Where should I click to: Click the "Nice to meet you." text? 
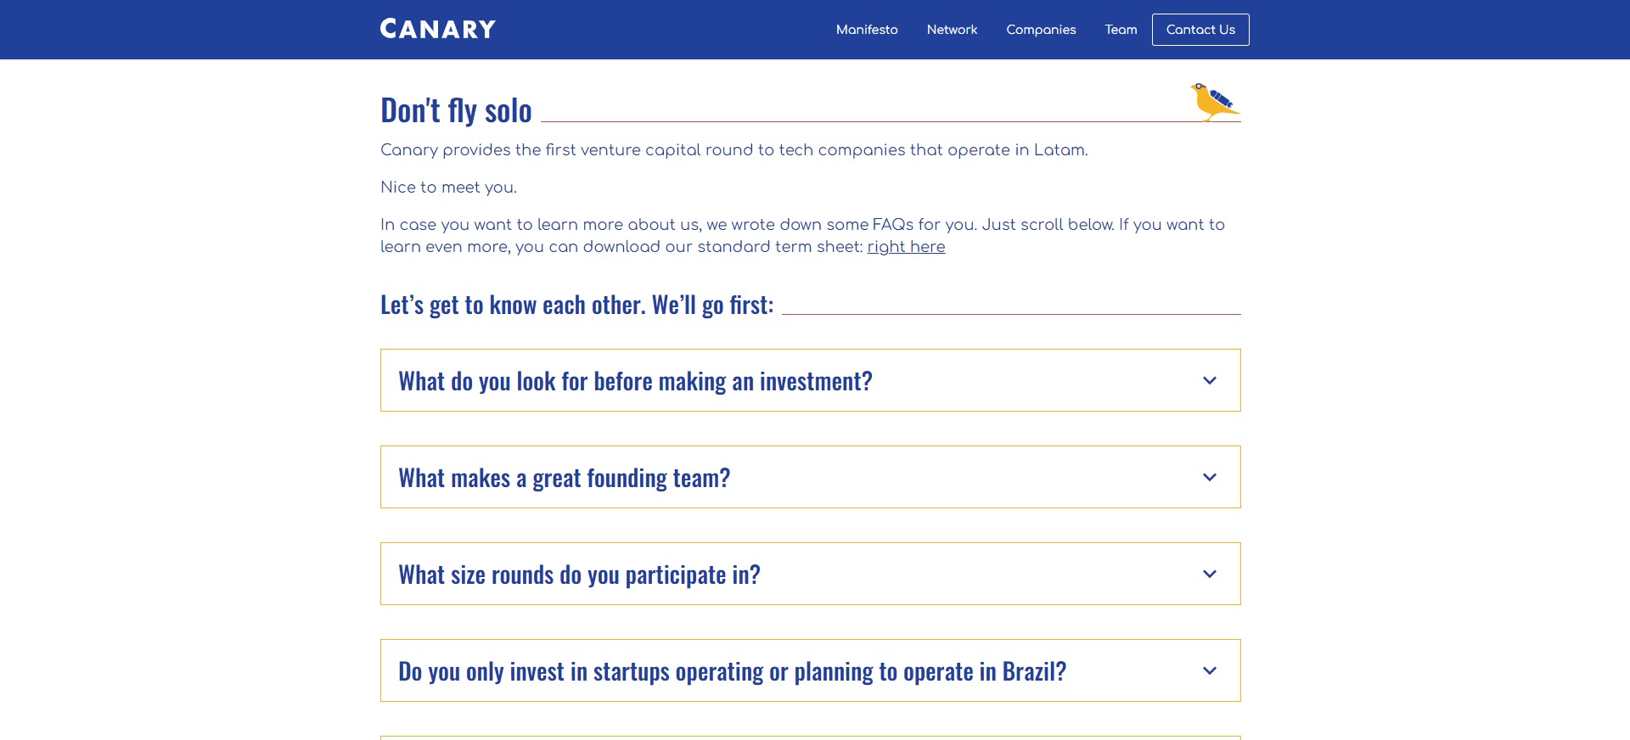(448, 188)
